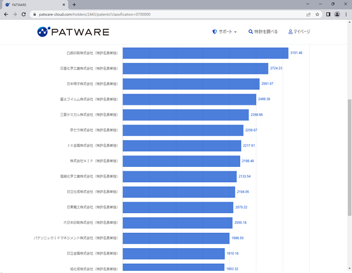Click the 日立化成株式会社 axis label
The image size is (352, 273).
92,192
